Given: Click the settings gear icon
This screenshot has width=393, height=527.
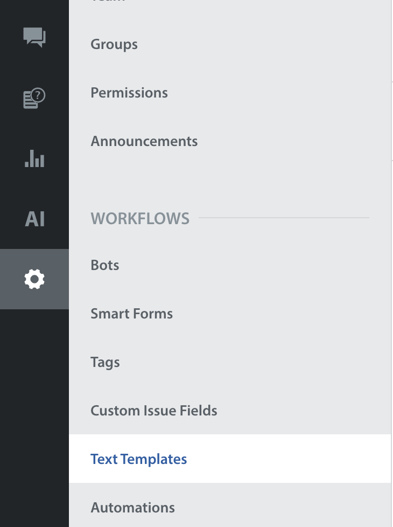Looking at the screenshot, I should coord(34,279).
